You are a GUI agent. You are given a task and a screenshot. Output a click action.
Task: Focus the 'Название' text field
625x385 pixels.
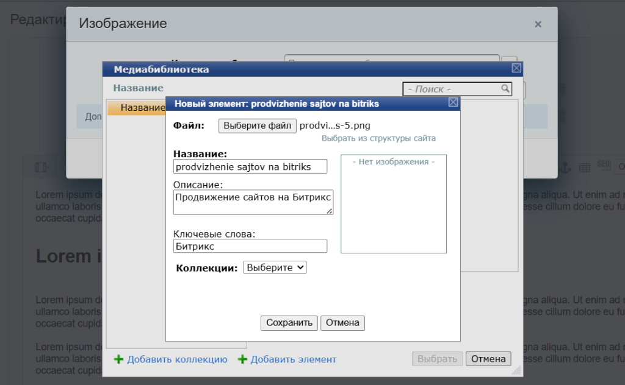pyautogui.click(x=250, y=166)
